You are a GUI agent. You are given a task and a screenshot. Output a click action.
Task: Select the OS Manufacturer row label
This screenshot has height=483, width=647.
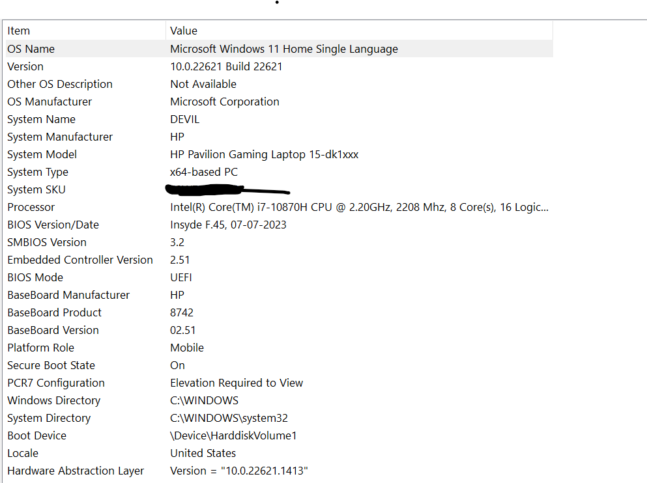click(x=50, y=102)
